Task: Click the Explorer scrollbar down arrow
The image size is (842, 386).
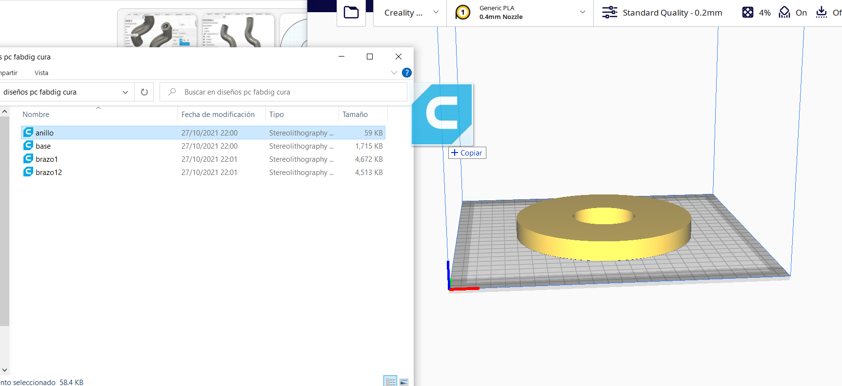Action: click(4, 370)
